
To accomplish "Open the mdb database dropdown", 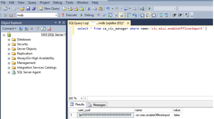I will 56,15.
